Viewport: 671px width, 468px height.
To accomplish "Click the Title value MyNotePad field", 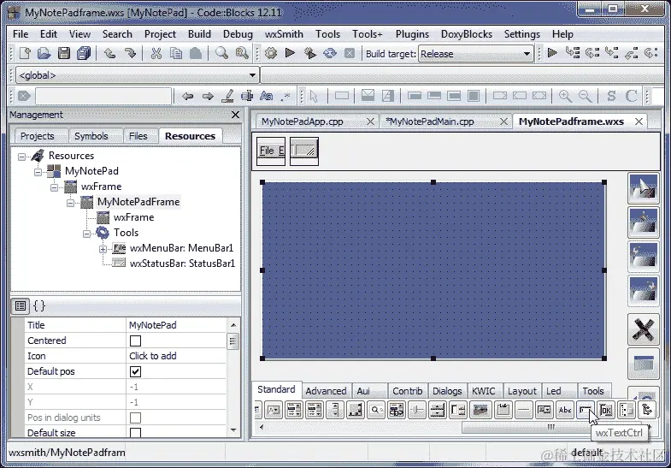I will click(x=176, y=325).
